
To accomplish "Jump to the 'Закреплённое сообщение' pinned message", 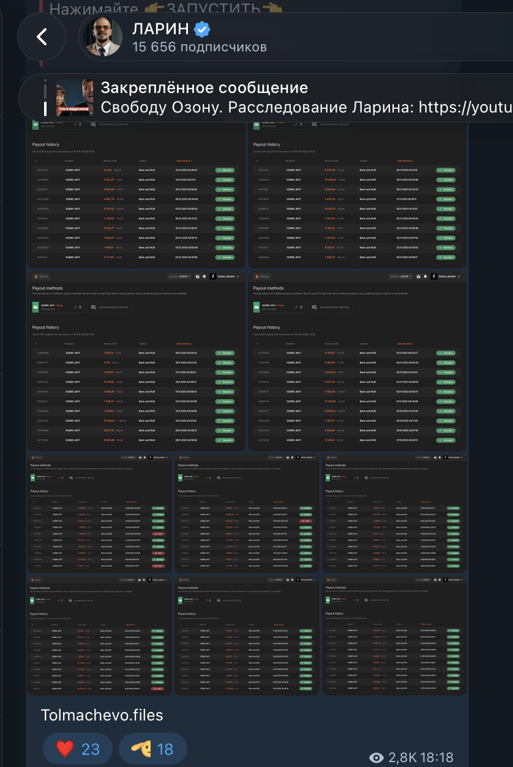I will [204, 87].
